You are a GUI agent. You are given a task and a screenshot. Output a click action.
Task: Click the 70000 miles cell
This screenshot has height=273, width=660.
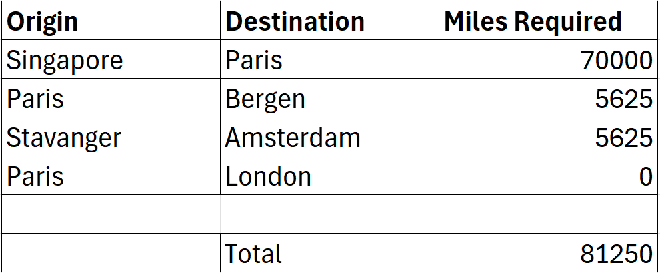tap(548, 61)
